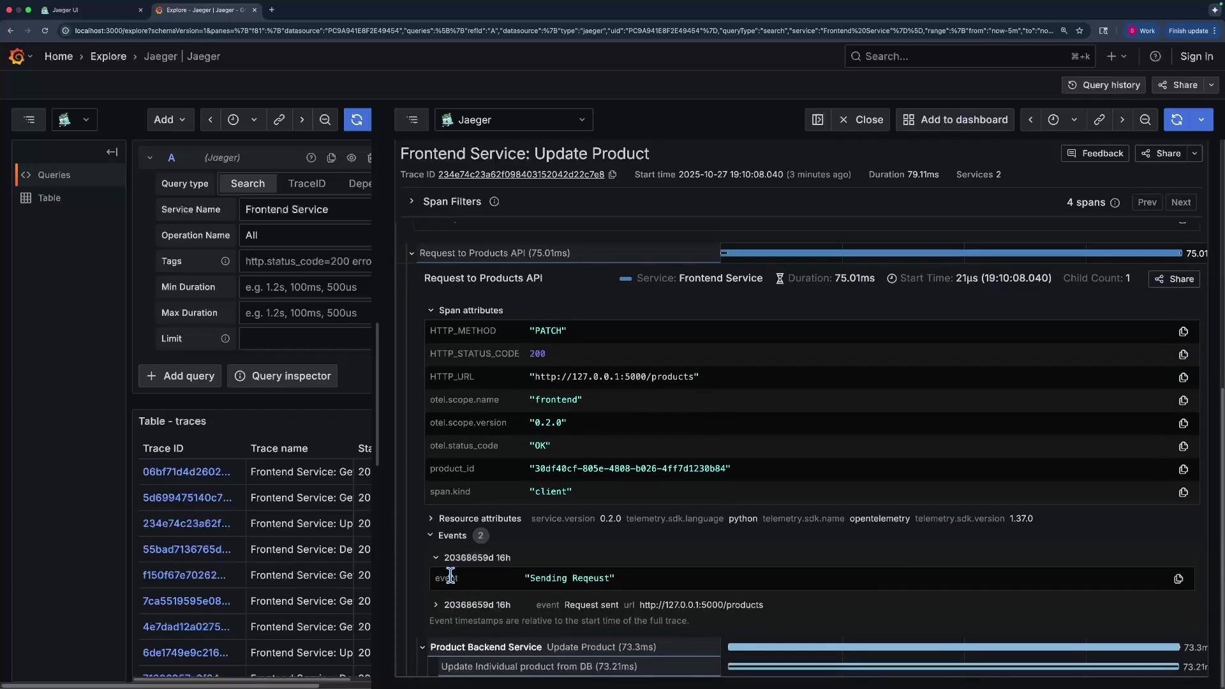Viewport: 1225px width, 689px height.
Task: Open query A help icon
Action: coord(311,158)
